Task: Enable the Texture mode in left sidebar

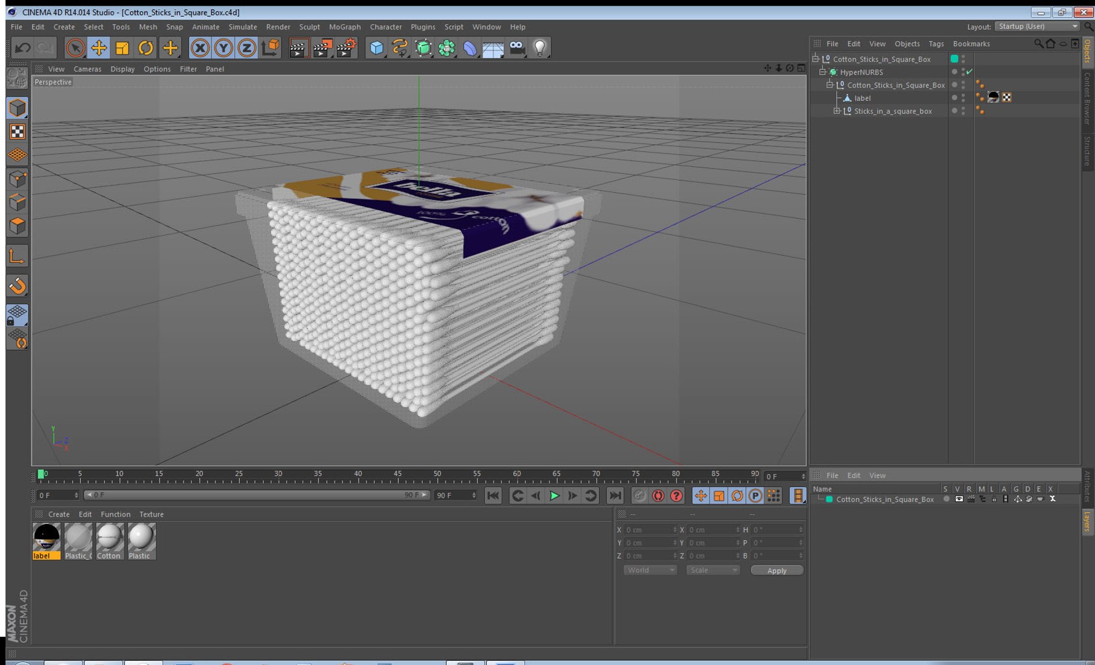Action: click(x=17, y=132)
